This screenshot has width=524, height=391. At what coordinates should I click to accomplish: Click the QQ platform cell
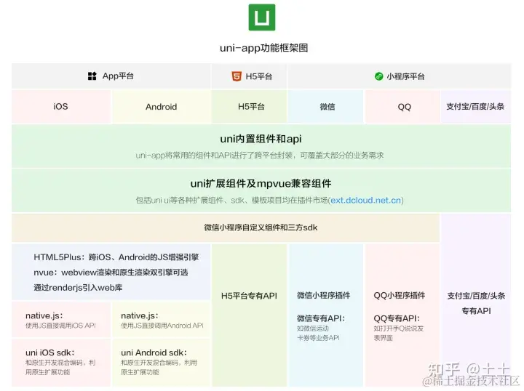(x=402, y=107)
